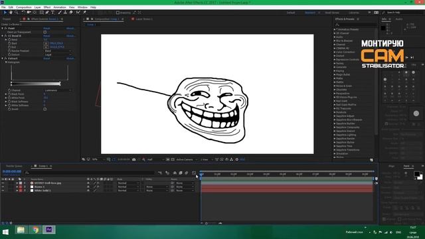Toggle Extract effect fx switch
This screenshot has width=425, height=239.
(x=5, y=58)
